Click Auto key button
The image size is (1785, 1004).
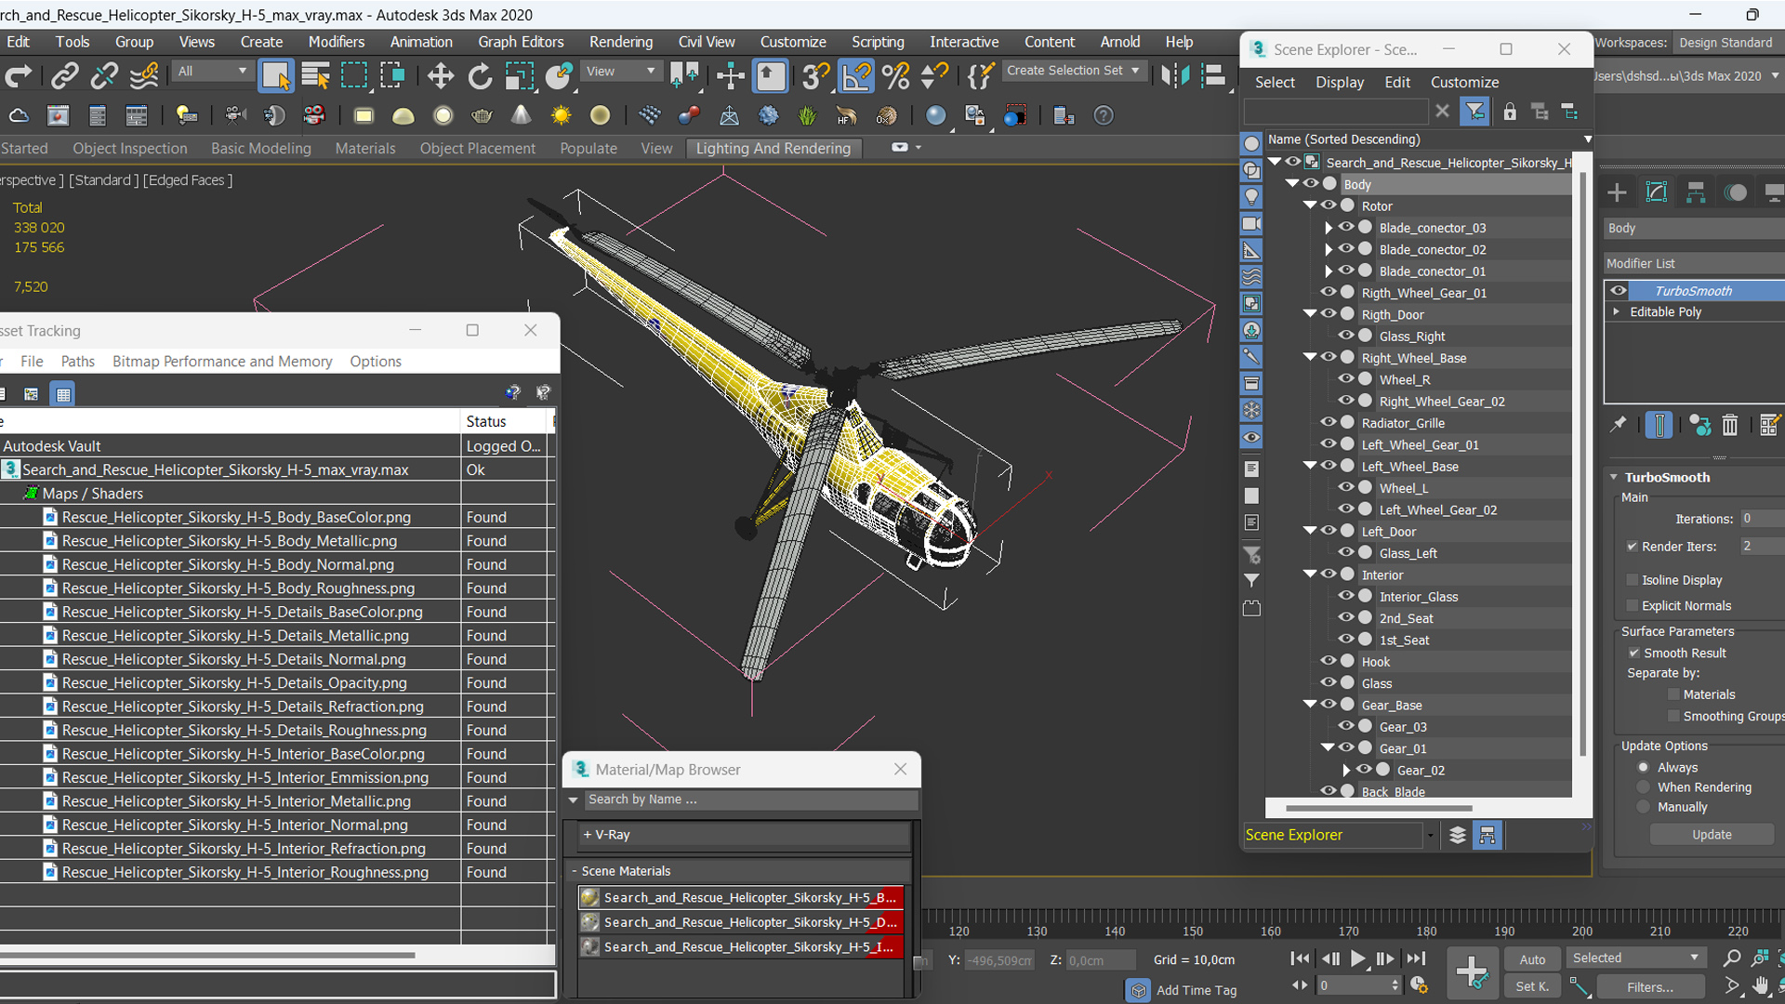click(x=1532, y=959)
